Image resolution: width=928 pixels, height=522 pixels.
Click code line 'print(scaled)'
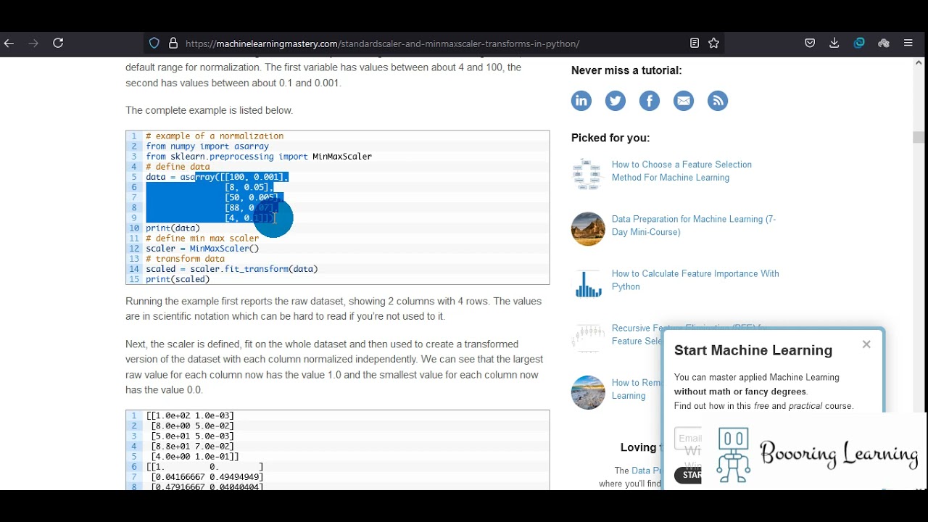click(x=178, y=279)
